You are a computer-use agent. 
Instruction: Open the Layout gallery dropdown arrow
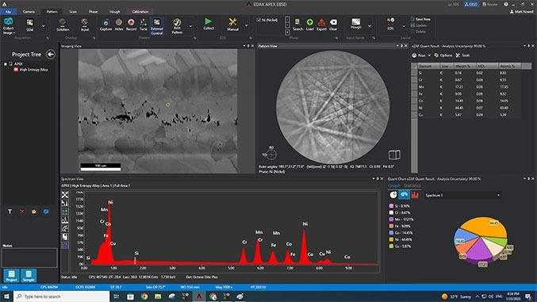pos(404,26)
